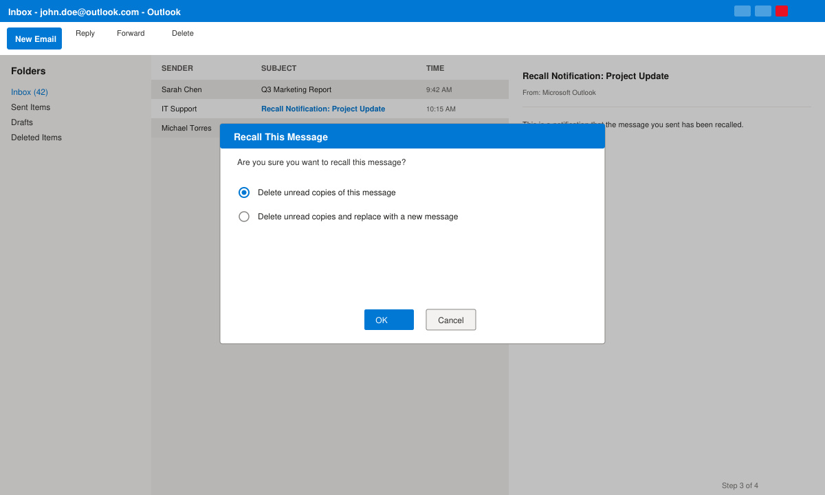
Task: Sort by the TIME column header
Action: tap(435, 68)
